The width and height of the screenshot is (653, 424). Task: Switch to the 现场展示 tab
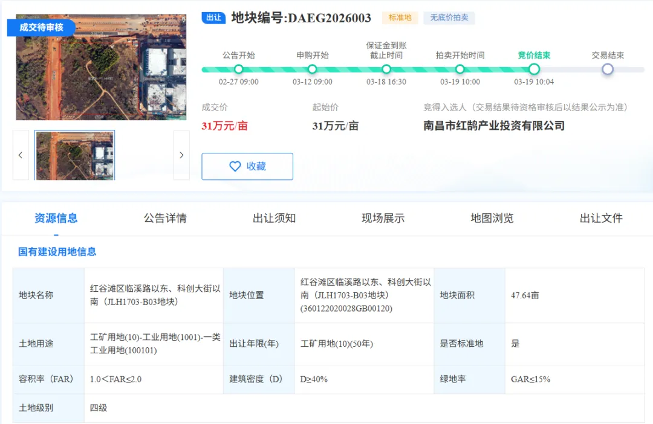383,218
